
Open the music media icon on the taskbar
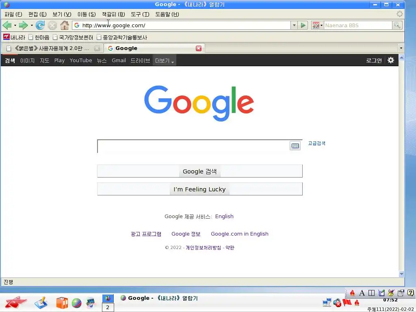(91, 303)
